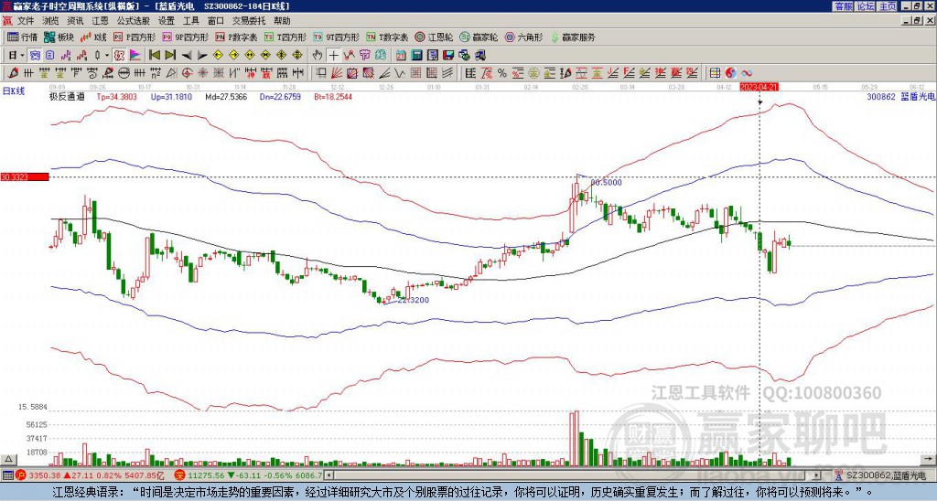
Task: Open the 公式选股 menu
Action: (x=134, y=21)
